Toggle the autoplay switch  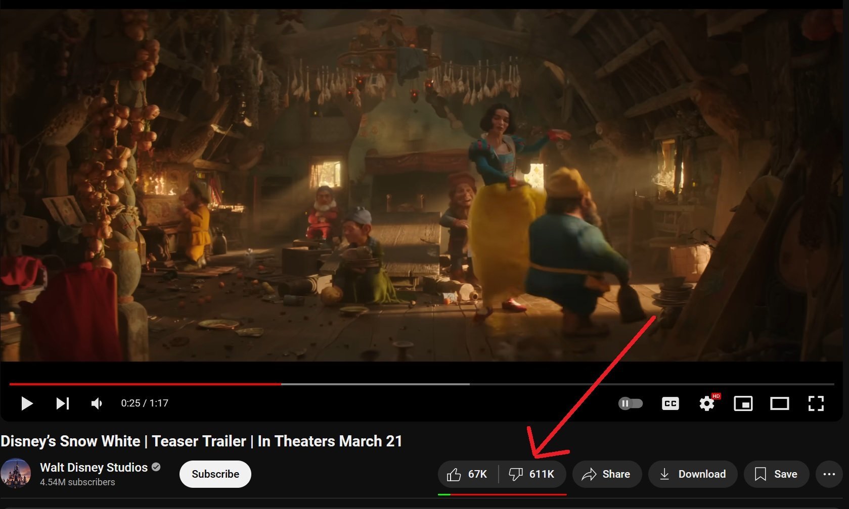(x=631, y=403)
